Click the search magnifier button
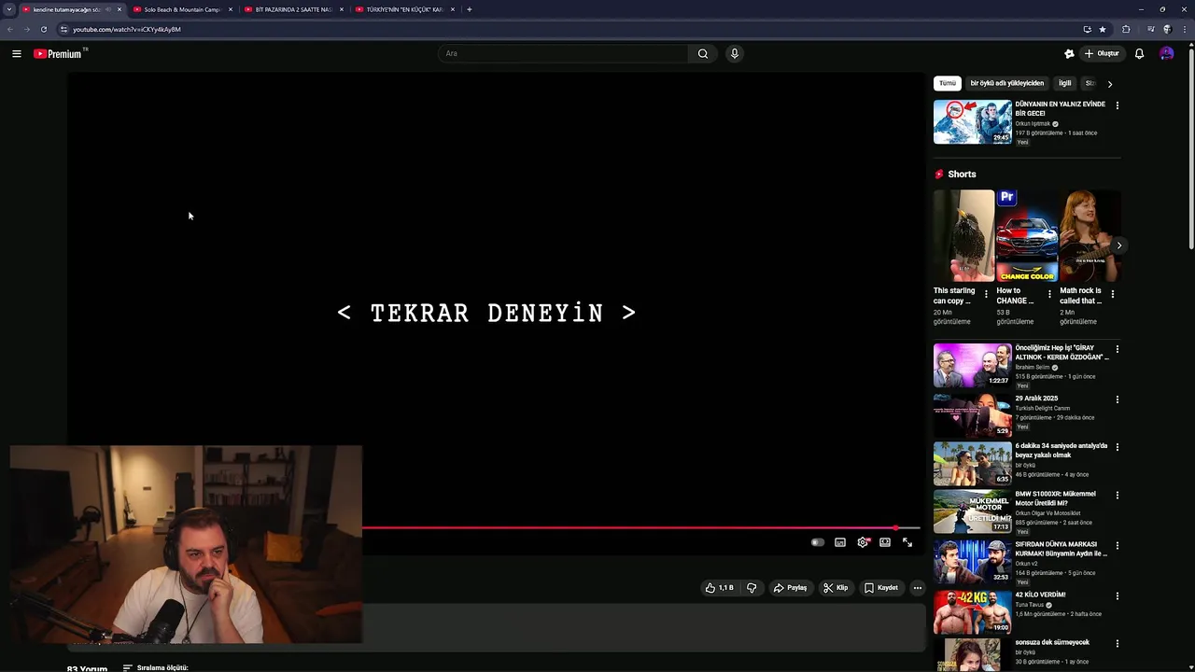Viewport: 1195px width, 672px height. point(703,53)
